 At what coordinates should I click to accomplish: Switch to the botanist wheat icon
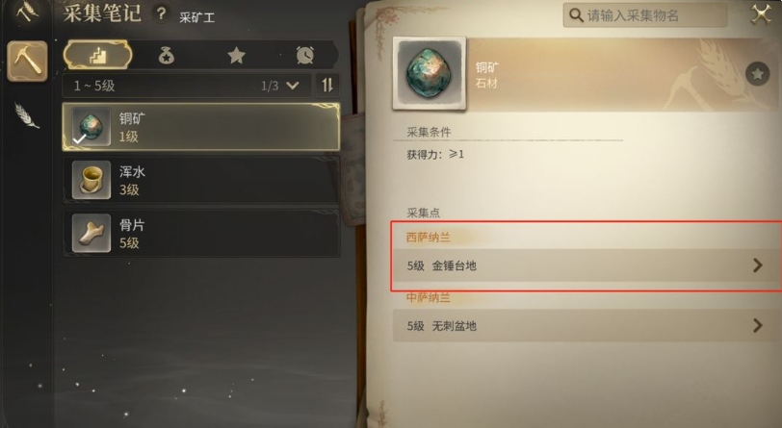(x=26, y=115)
